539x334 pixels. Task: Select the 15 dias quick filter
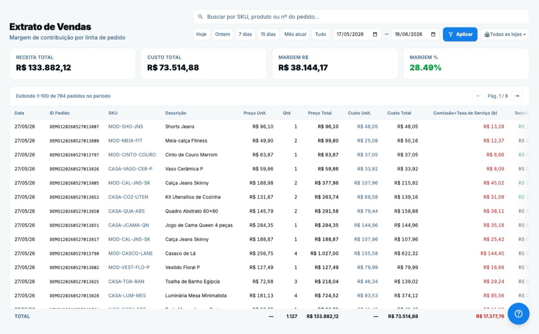(268, 35)
